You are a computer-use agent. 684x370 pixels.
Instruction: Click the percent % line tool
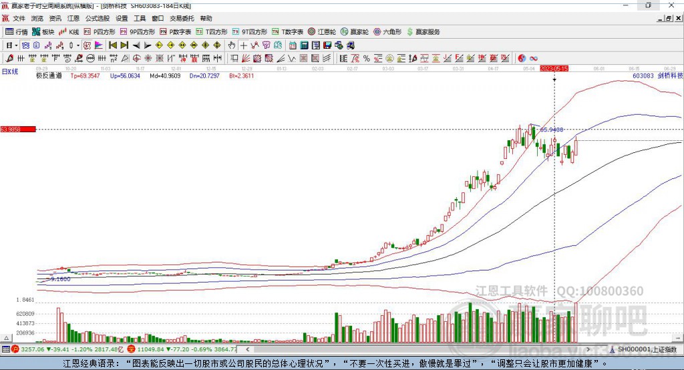tap(367, 59)
